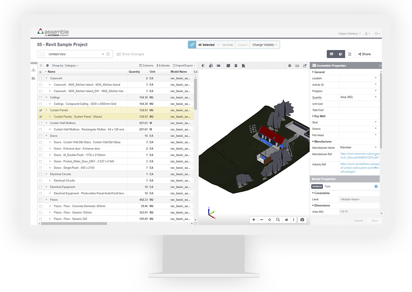Collapse the Floors category row

[x=47, y=200]
